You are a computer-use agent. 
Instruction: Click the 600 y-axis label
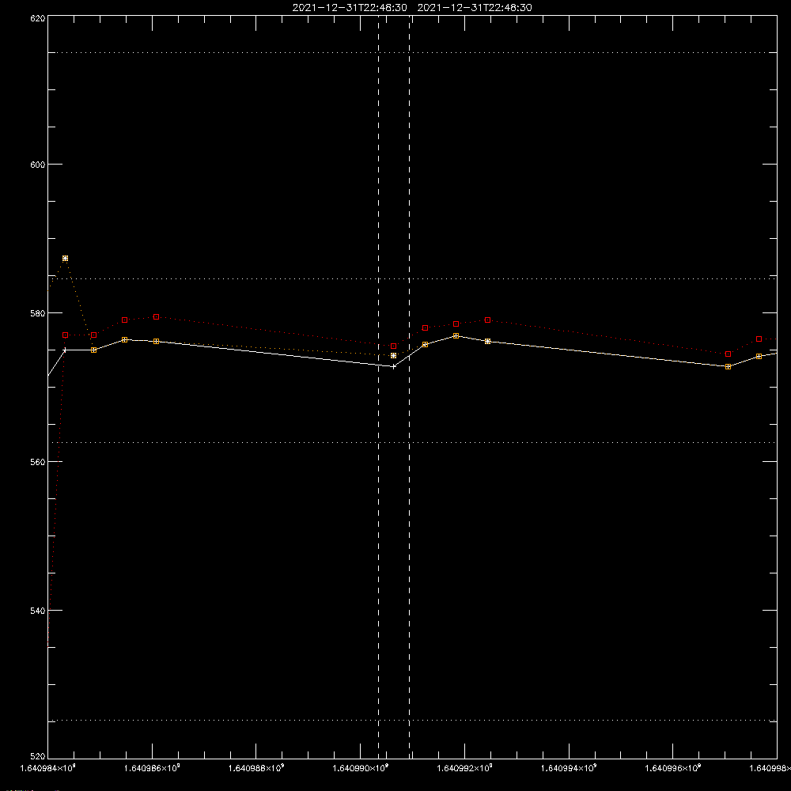coord(38,165)
